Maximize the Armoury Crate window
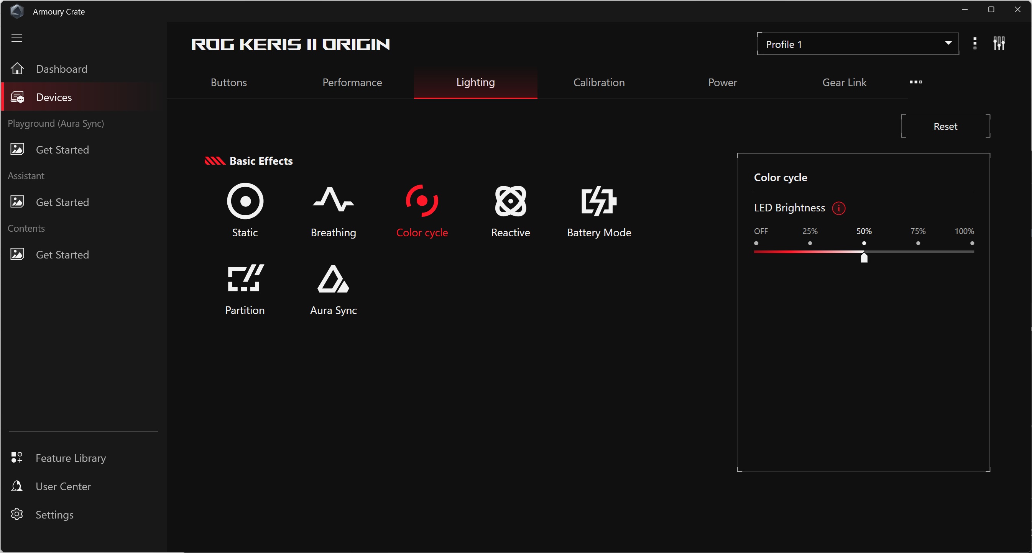Screen dimensions: 1032x553 [991, 10]
